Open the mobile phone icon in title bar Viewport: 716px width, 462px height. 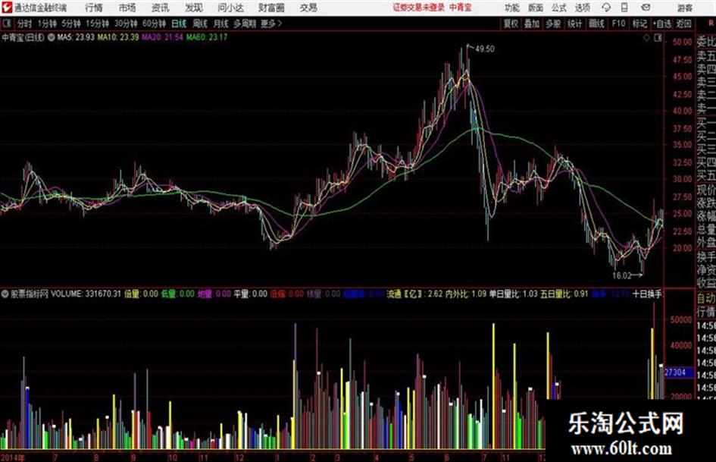[624, 8]
